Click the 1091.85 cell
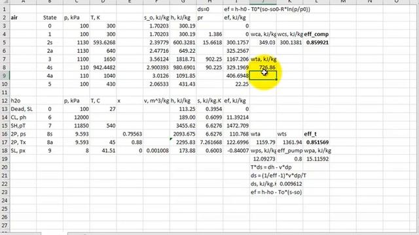The image size is (419, 235). click(183, 76)
